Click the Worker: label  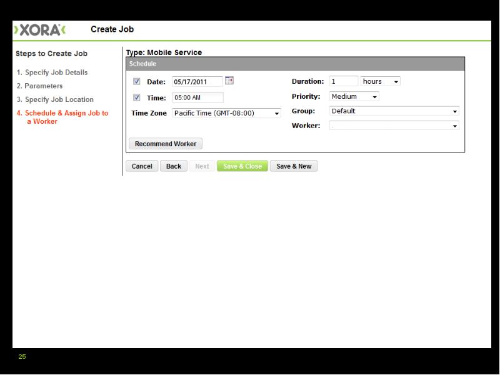click(x=306, y=126)
